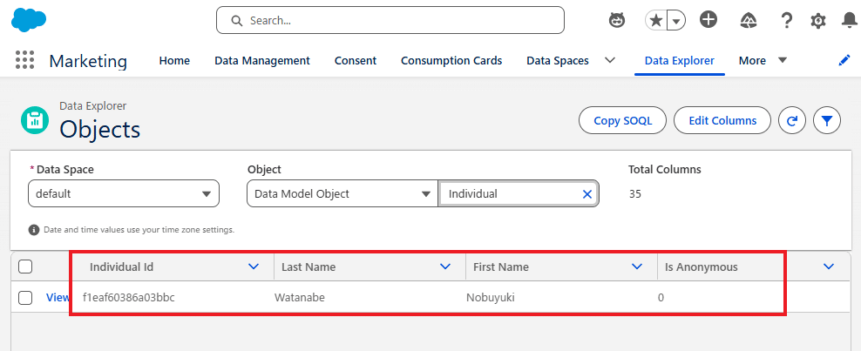Click the Objects page heading
This screenshot has height=351, width=861.
pos(100,130)
